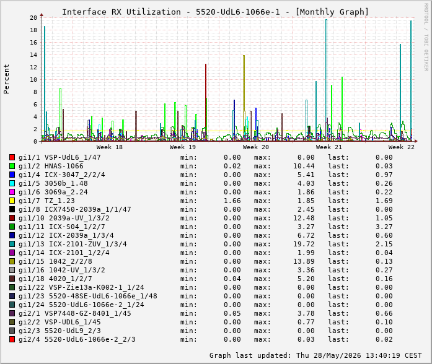Click the legend label gi1/1 VSP-UdL6_1/47
This screenshot has width=432, height=364.
click(x=60, y=157)
